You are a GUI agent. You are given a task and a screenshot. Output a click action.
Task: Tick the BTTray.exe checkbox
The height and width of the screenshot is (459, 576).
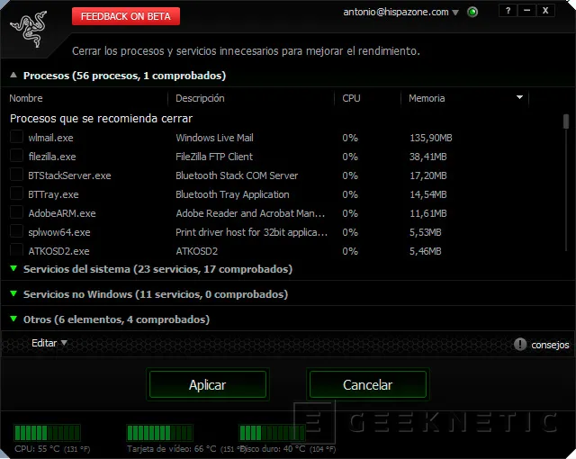[x=16, y=193]
